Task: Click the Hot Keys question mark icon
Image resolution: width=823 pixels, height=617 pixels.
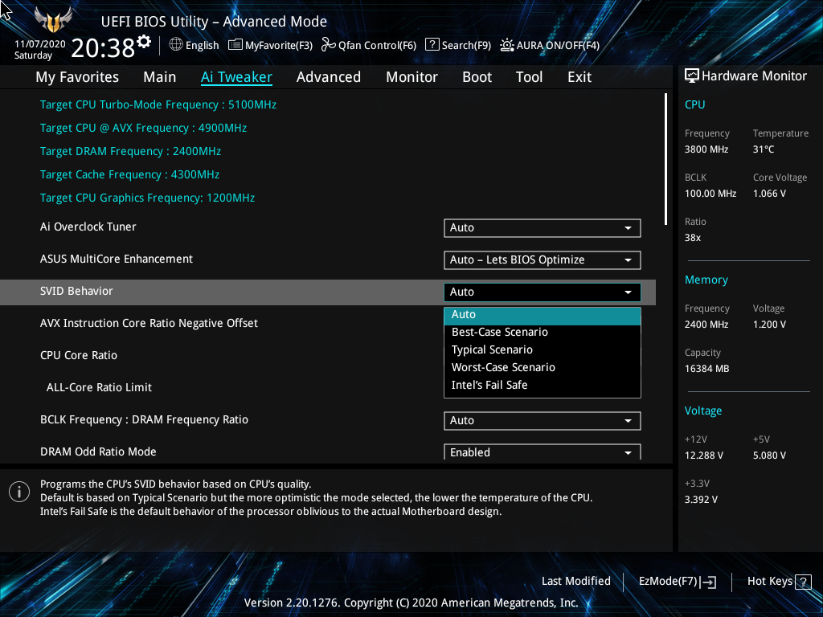Action: coord(803,582)
